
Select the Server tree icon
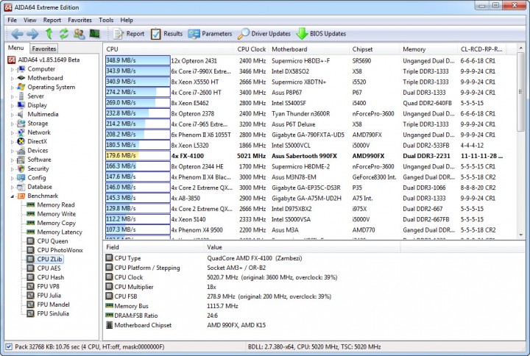coord(21,96)
